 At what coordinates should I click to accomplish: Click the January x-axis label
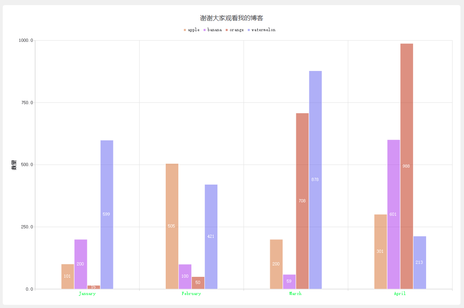click(x=87, y=293)
